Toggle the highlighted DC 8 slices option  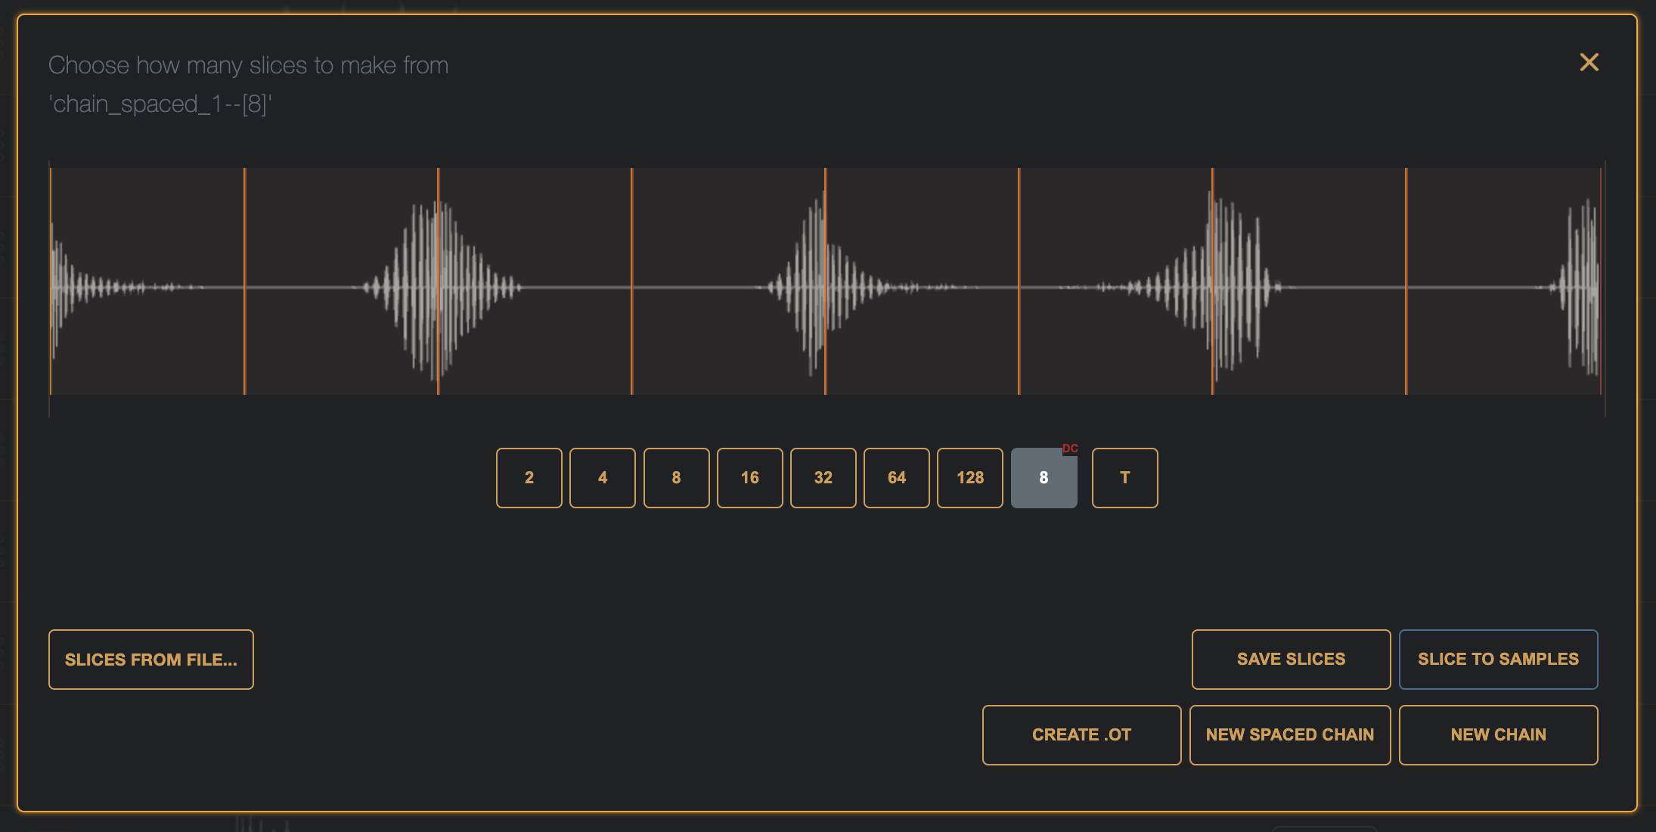click(1044, 477)
